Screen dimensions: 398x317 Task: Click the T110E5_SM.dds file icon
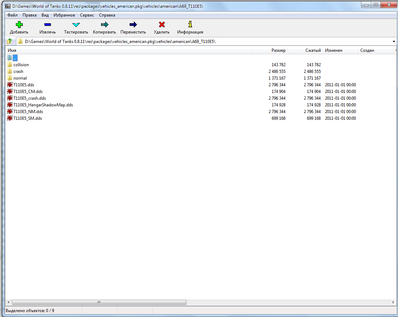coord(10,118)
